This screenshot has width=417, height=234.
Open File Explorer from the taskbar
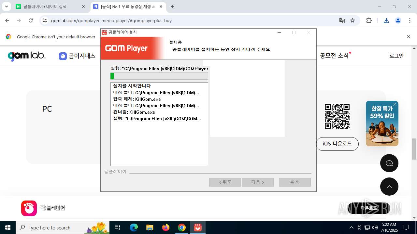(x=150, y=227)
